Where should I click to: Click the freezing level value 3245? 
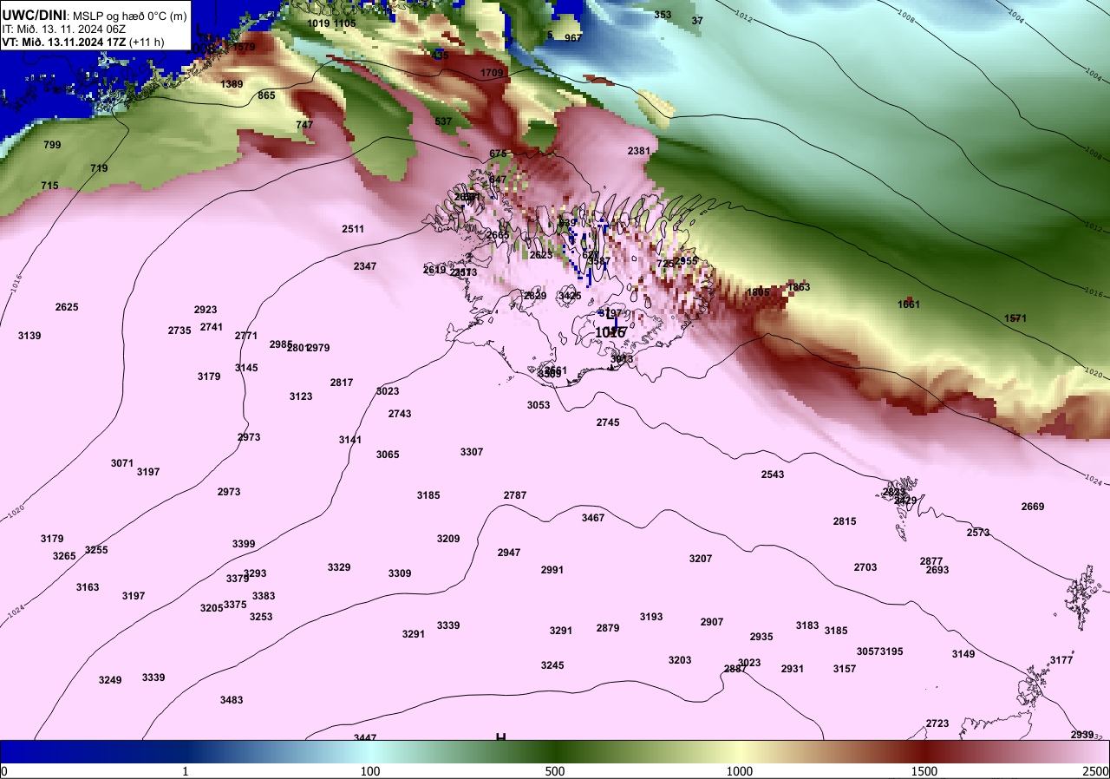click(552, 665)
